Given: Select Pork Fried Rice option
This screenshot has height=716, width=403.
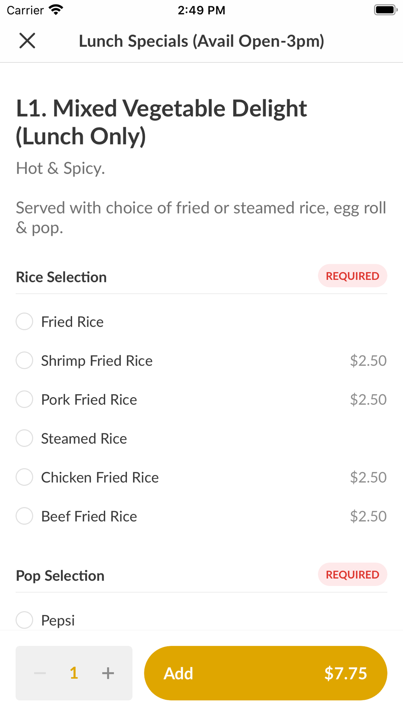Looking at the screenshot, I should click(x=24, y=399).
